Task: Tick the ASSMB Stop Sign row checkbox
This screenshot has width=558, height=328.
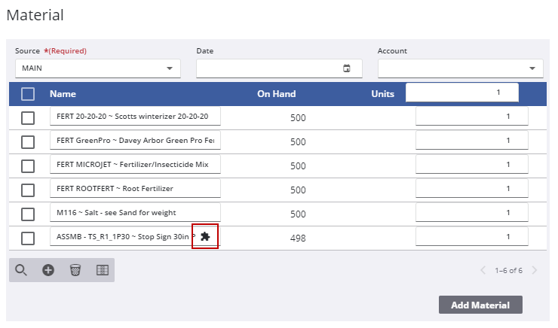Action: click(x=28, y=238)
